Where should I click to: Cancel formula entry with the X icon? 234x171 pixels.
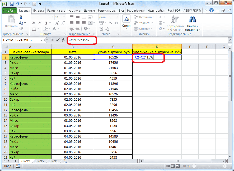(x=53, y=40)
